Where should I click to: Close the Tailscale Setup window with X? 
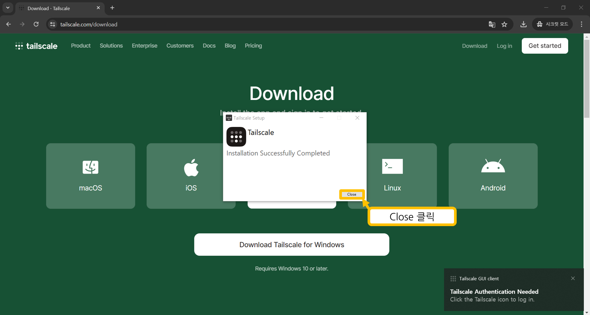click(357, 118)
